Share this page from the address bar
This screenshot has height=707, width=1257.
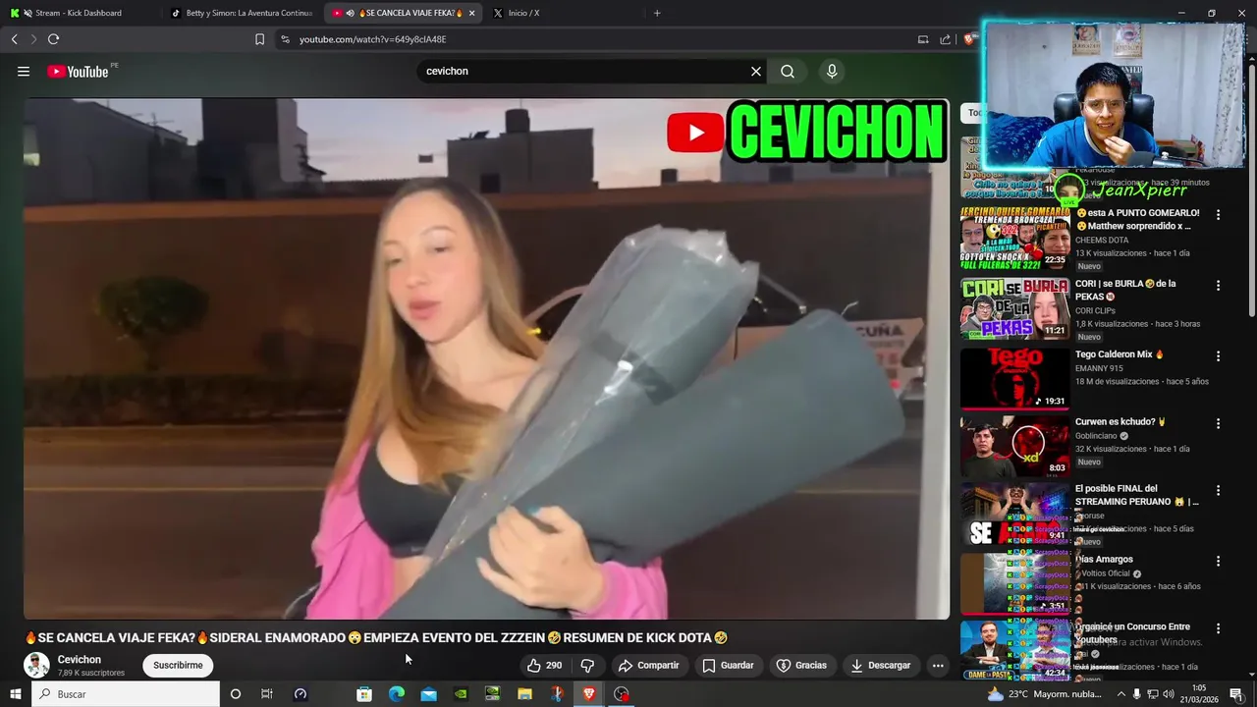coord(945,39)
